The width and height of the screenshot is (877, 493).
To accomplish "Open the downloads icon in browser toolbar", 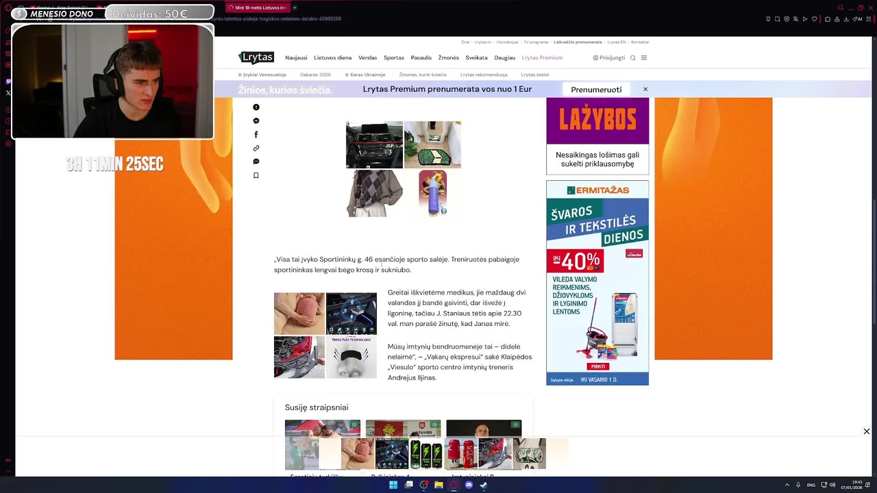I will coord(847,19).
